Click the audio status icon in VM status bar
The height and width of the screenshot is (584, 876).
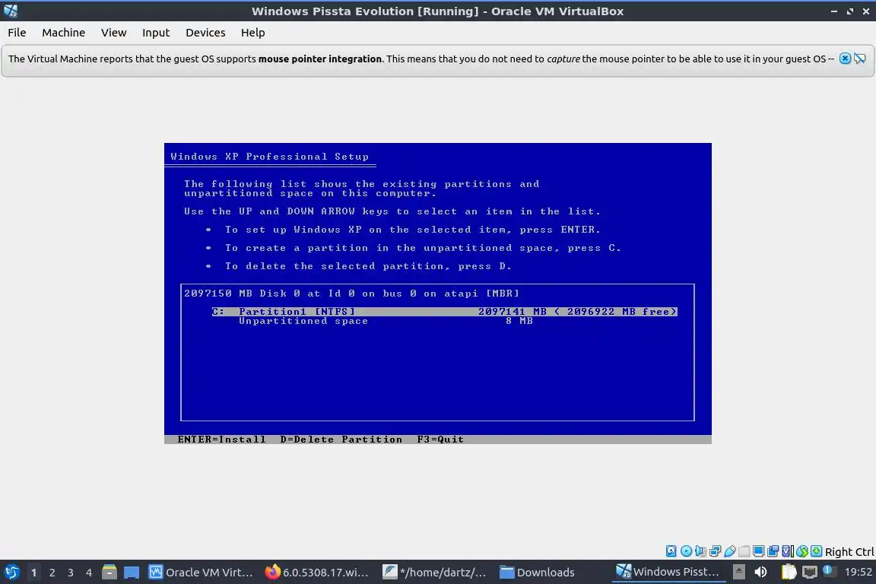click(700, 551)
